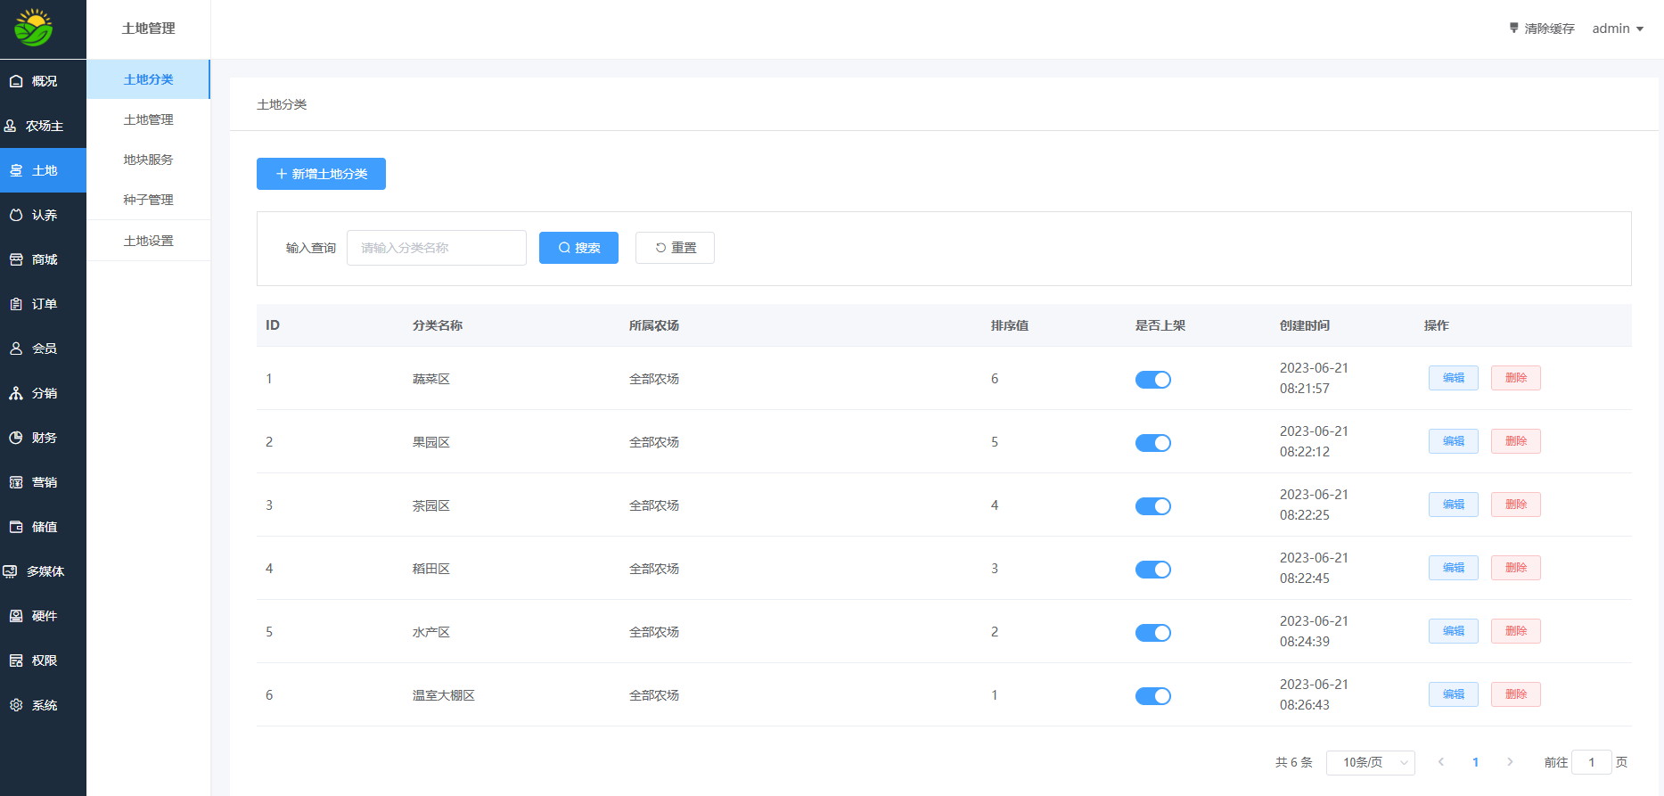This screenshot has width=1664, height=796.
Task: Disable the 上架 switch for 茶园区 row
Action: (1152, 506)
